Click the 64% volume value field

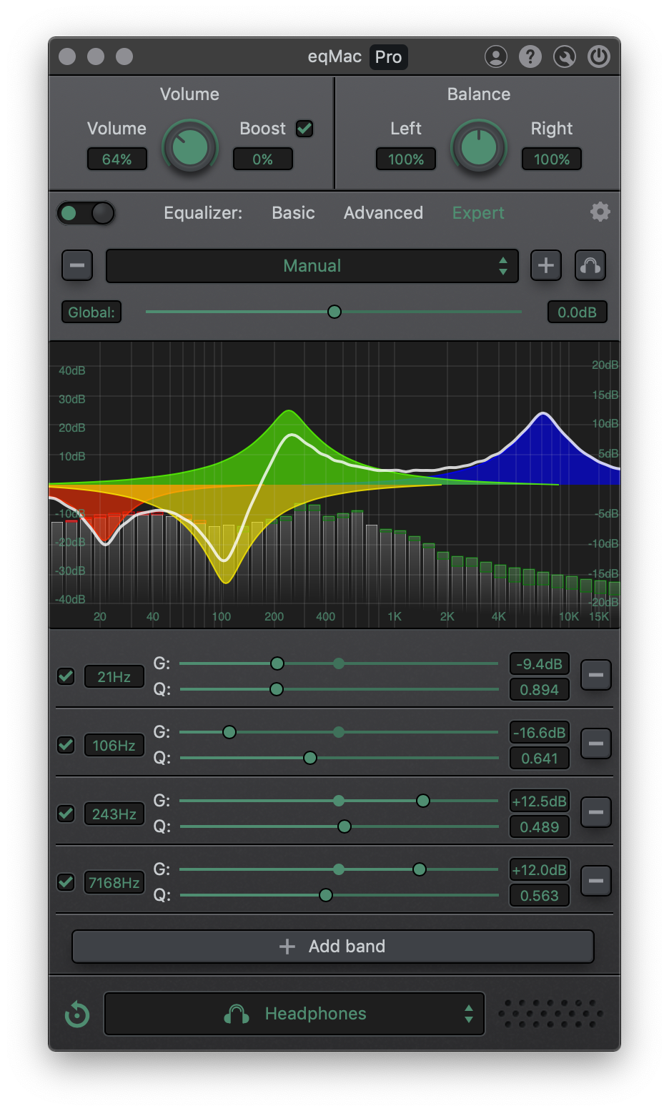[117, 159]
